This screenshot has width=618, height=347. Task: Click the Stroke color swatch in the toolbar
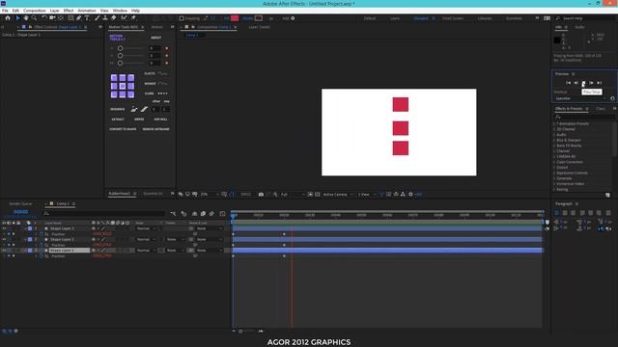pos(259,18)
